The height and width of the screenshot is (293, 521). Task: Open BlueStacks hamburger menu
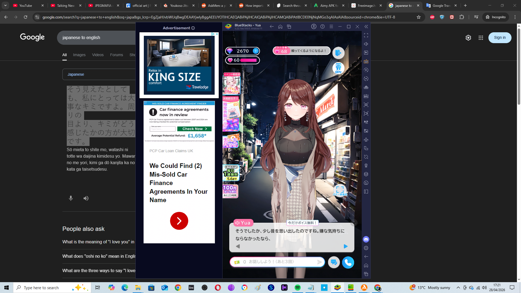click(331, 27)
